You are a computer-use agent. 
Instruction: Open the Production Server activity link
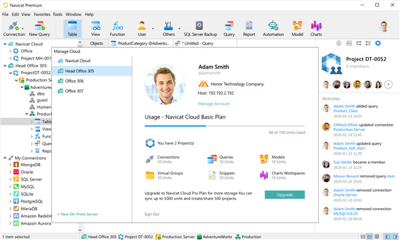point(349,129)
